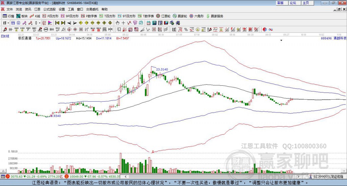This screenshot has width=347, height=186.
Task: Expand the 日 period dropdown arrow
Action: (8, 23)
